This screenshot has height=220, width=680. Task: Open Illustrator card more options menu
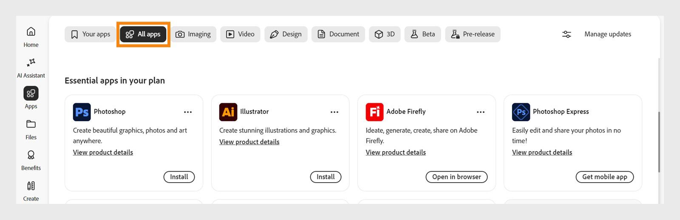[334, 112]
